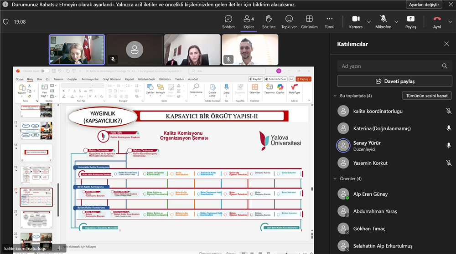456x254 pixels.
Task: Click the microphone icon next to Senay Yürür
Action: coord(448,146)
